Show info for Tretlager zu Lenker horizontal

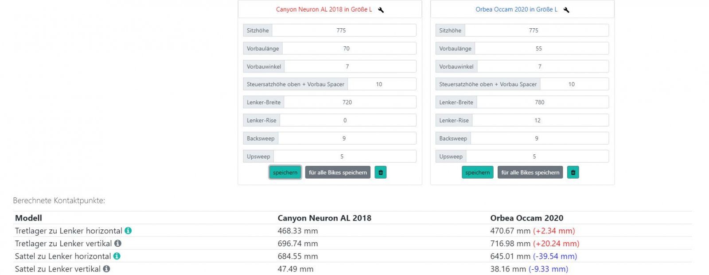pos(128,230)
